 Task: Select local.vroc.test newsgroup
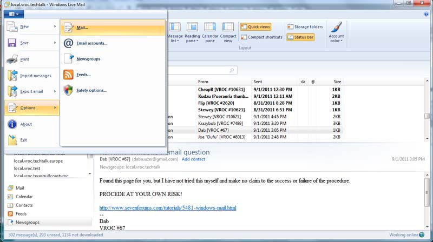point(27,169)
